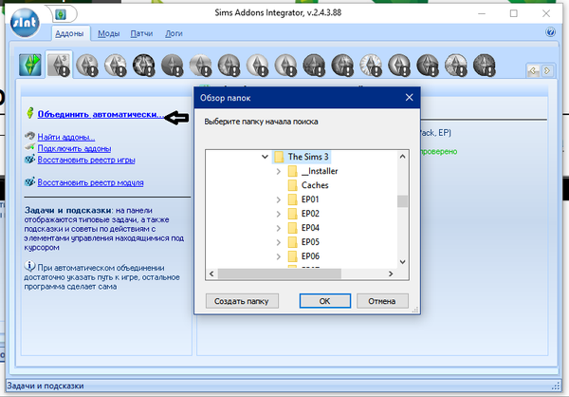Click the green проверено status text
The height and width of the screenshot is (397, 569).
(x=439, y=152)
